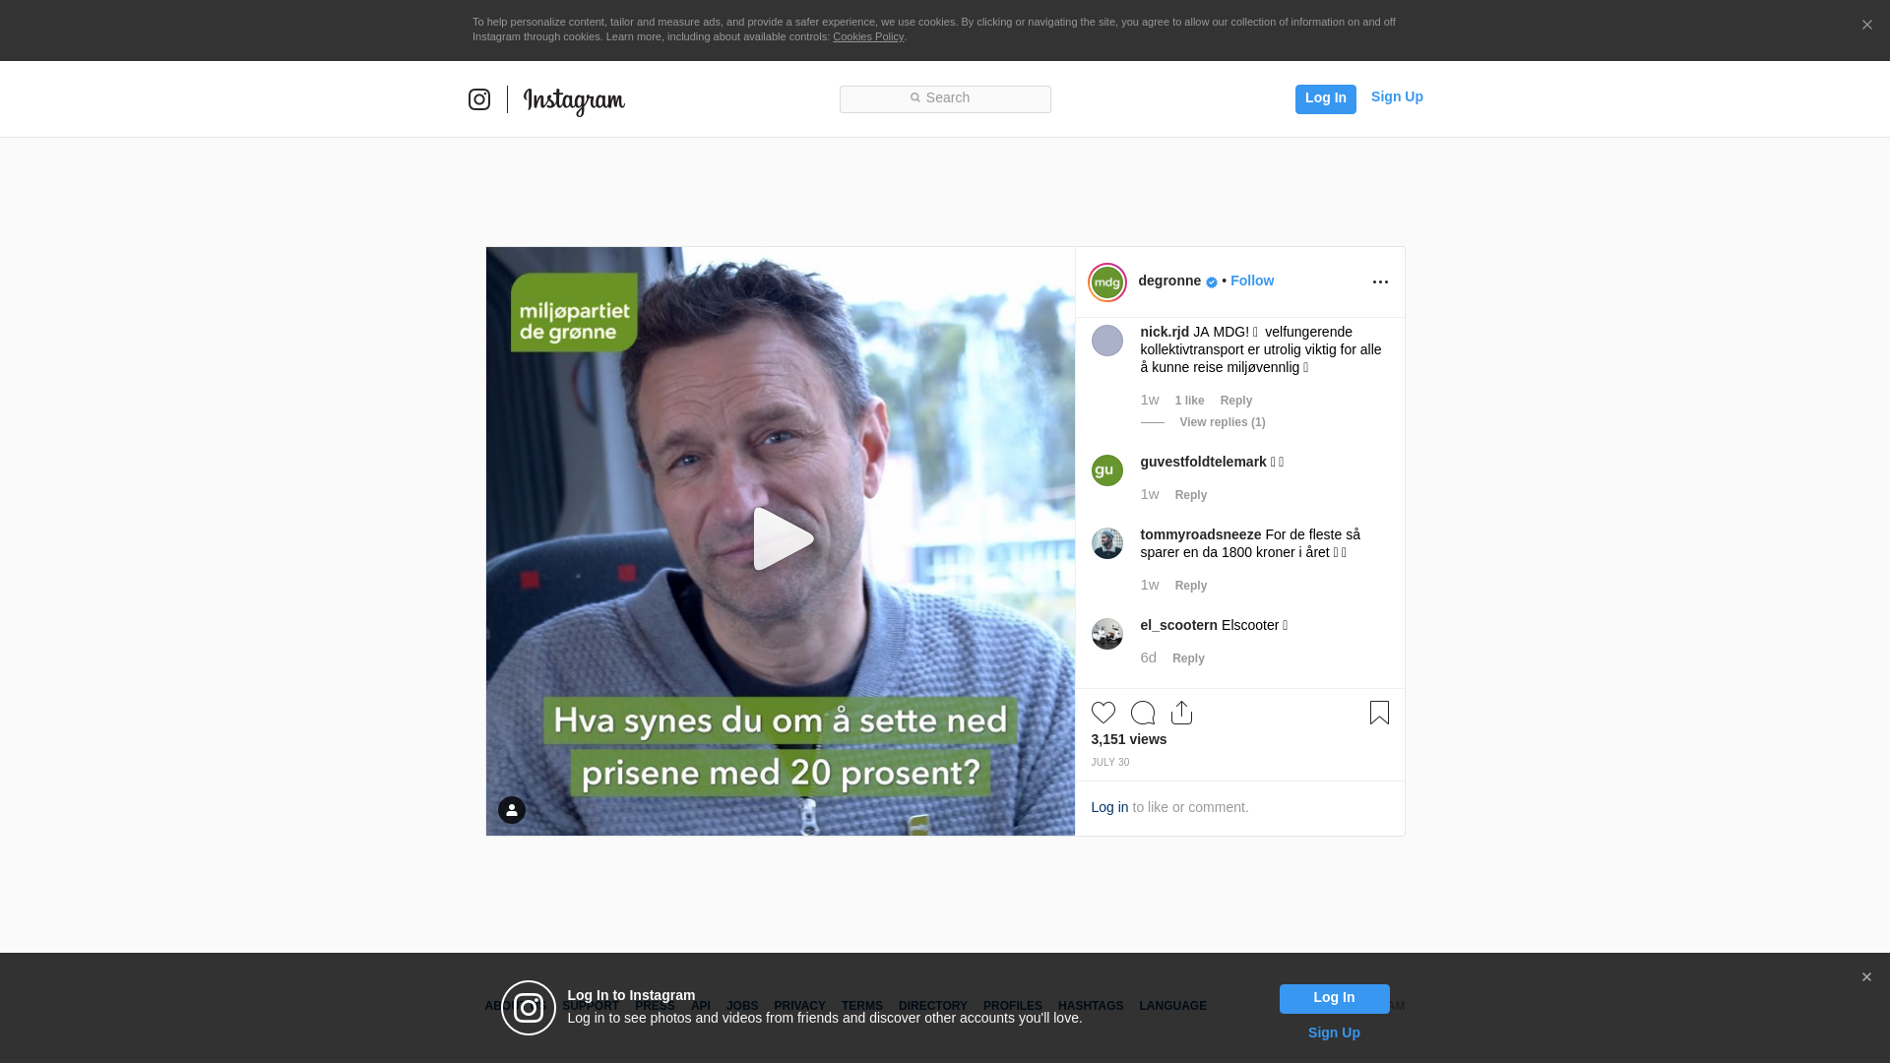This screenshot has width=1890, height=1063.
Task: Open degronne profile avatar
Action: (x=1107, y=282)
